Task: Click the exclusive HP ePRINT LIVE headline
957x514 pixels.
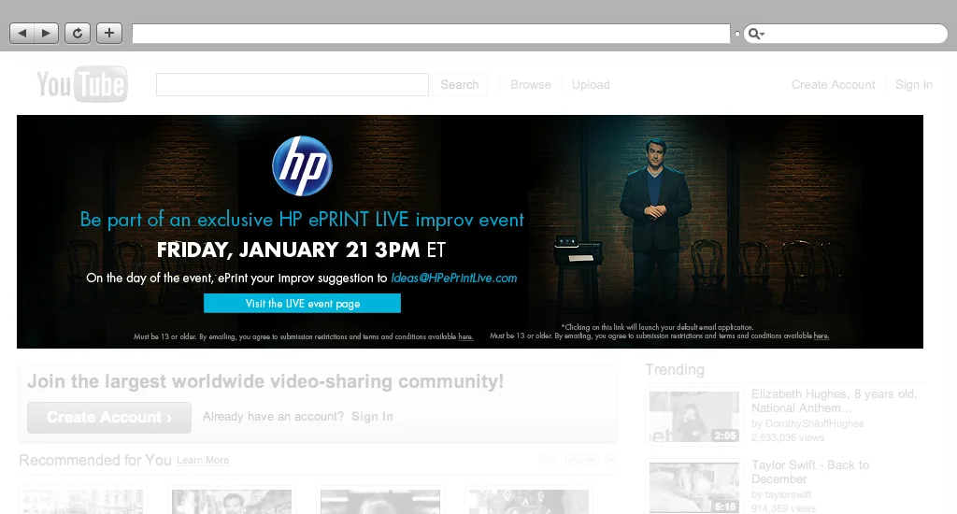Action: coord(302,220)
